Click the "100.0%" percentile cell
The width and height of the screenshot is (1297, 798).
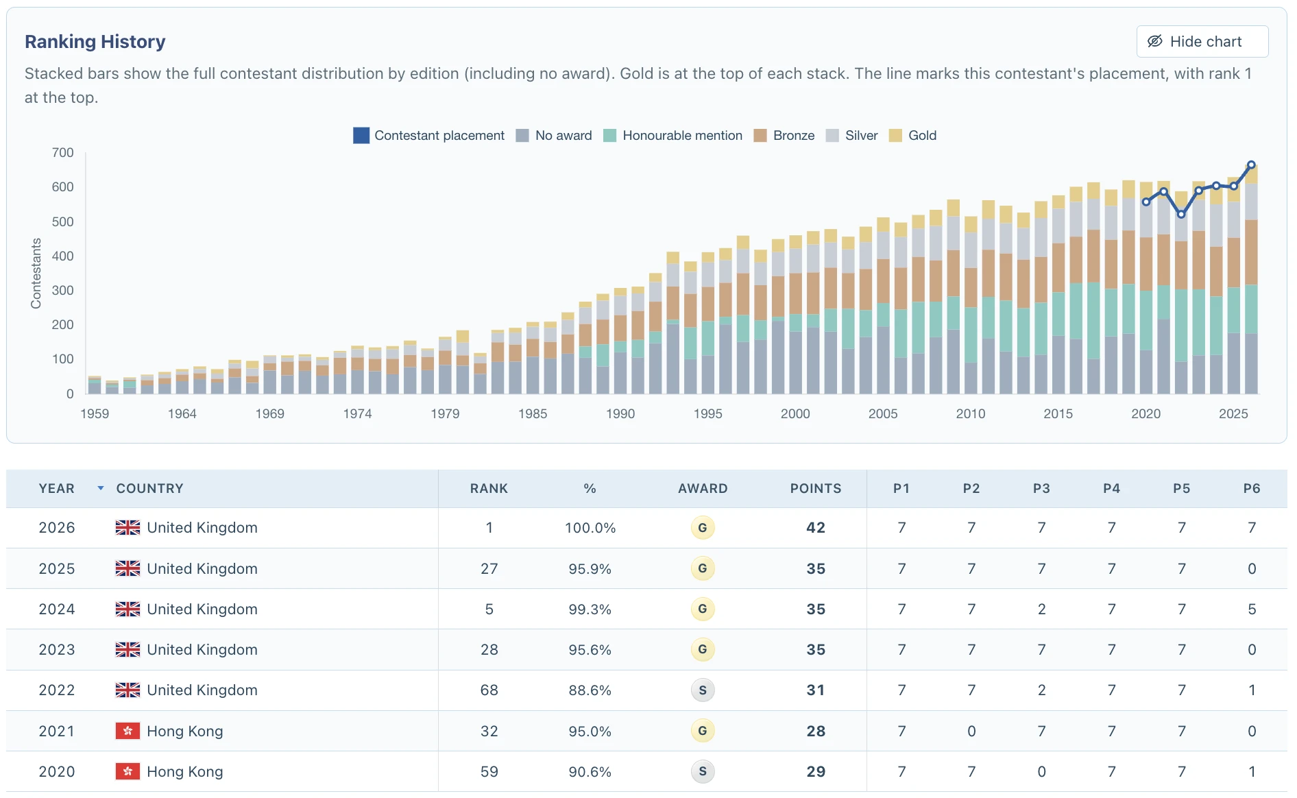click(x=590, y=528)
